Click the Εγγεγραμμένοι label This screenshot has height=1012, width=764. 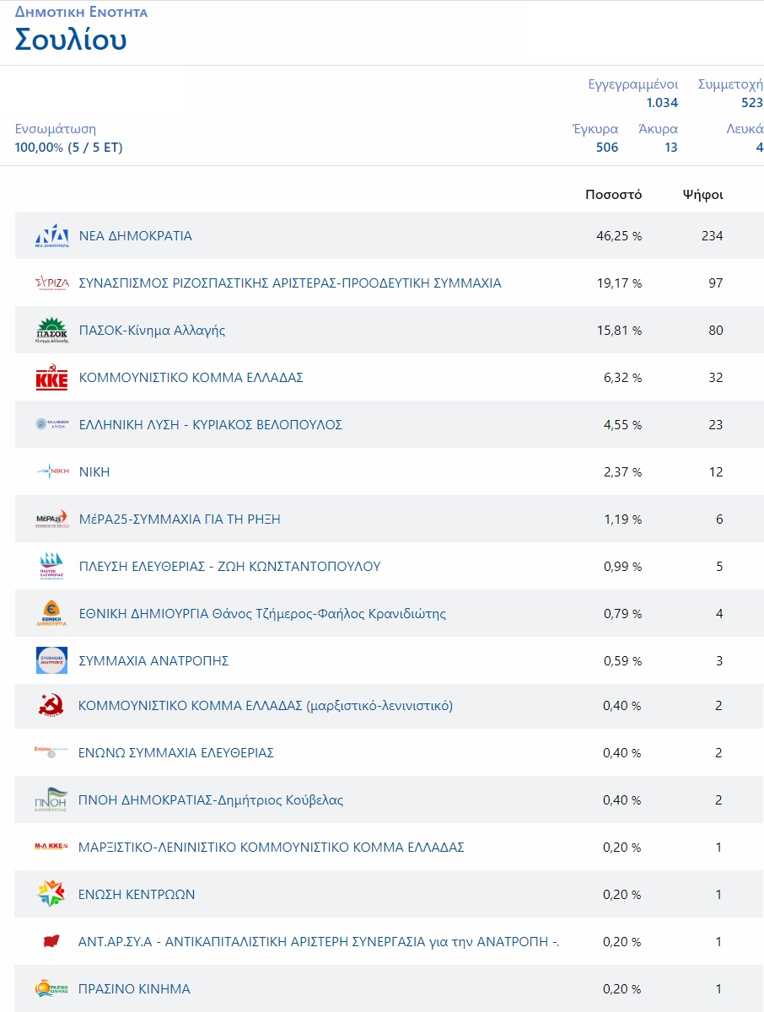click(633, 84)
